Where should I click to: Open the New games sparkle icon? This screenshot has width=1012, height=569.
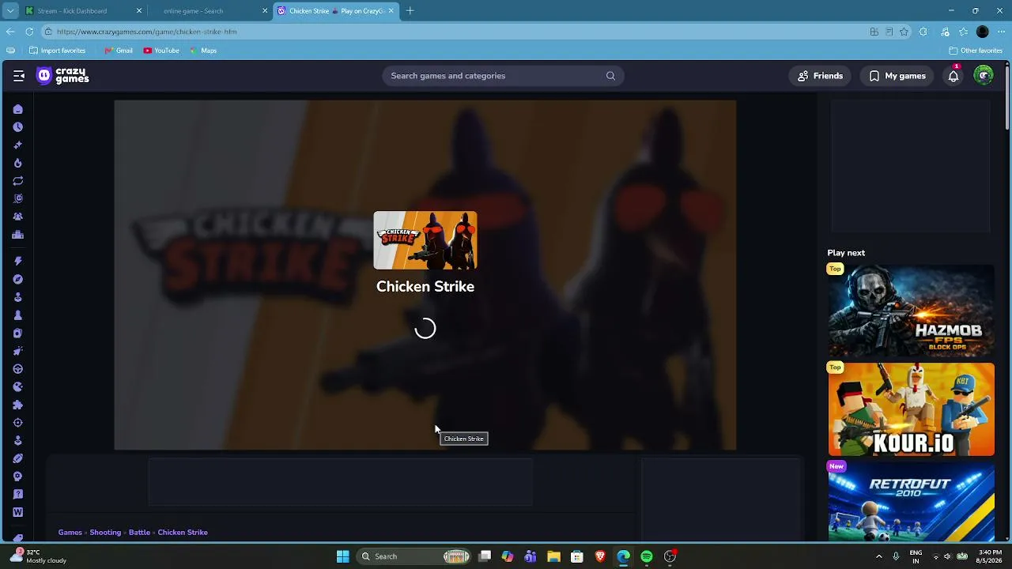pos(18,145)
